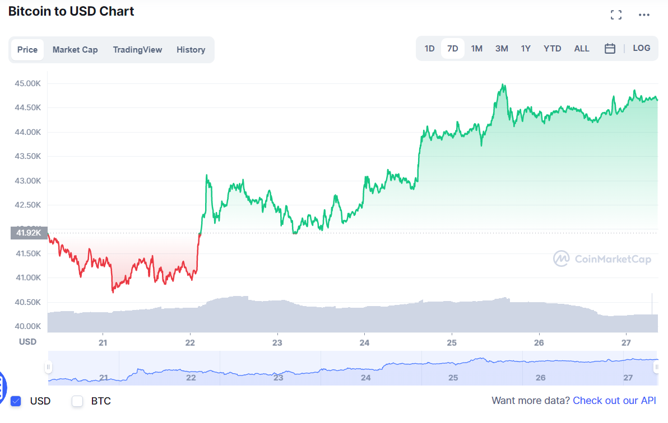Select the 1Y timeframe icon button
The width and height of the screenshot is (668, 423).
click(x=526, y=49)
